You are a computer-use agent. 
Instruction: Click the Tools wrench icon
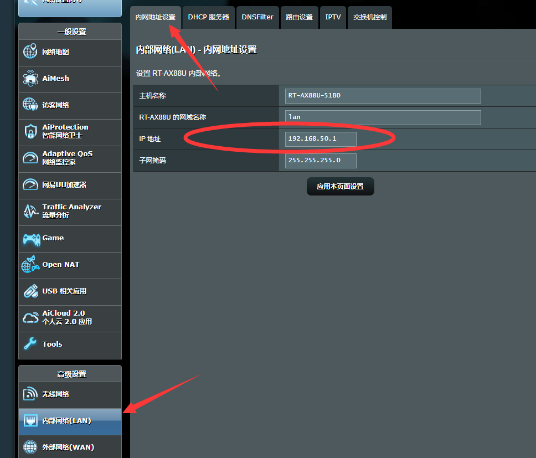[x=30, y=344]
